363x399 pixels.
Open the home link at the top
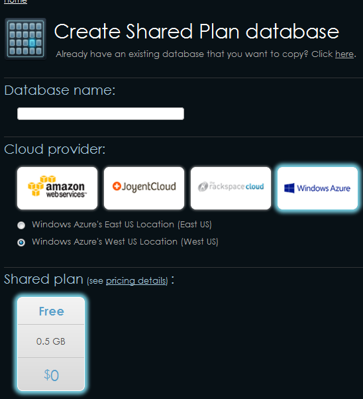[15, 1]
